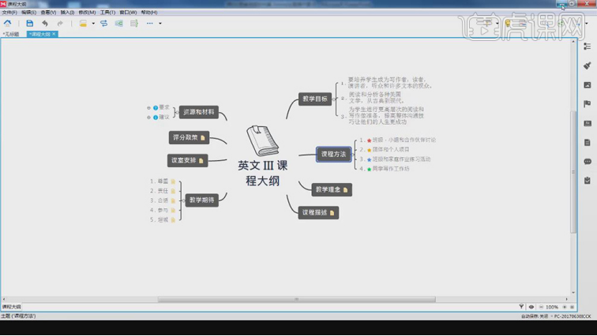Open note icon on 课室安排 topic
This screenshot has height=336, width=597.
pyautogui.click(x=201, y=160)
